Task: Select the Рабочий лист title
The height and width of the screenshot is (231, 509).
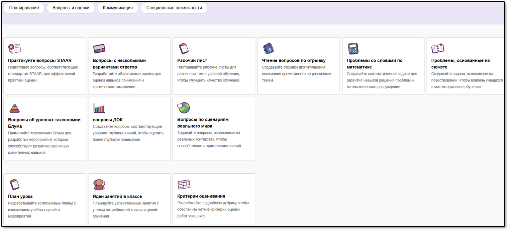Action: [192, 61]
